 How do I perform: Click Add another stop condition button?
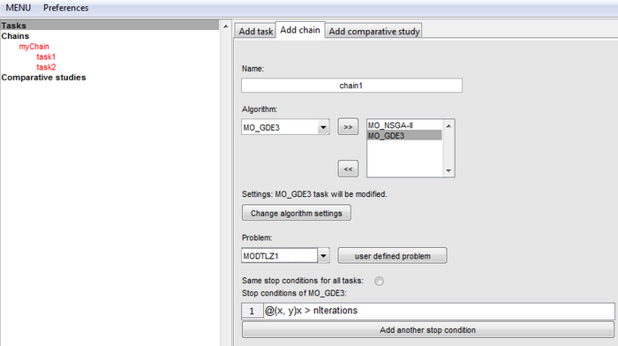coord(427,330)
